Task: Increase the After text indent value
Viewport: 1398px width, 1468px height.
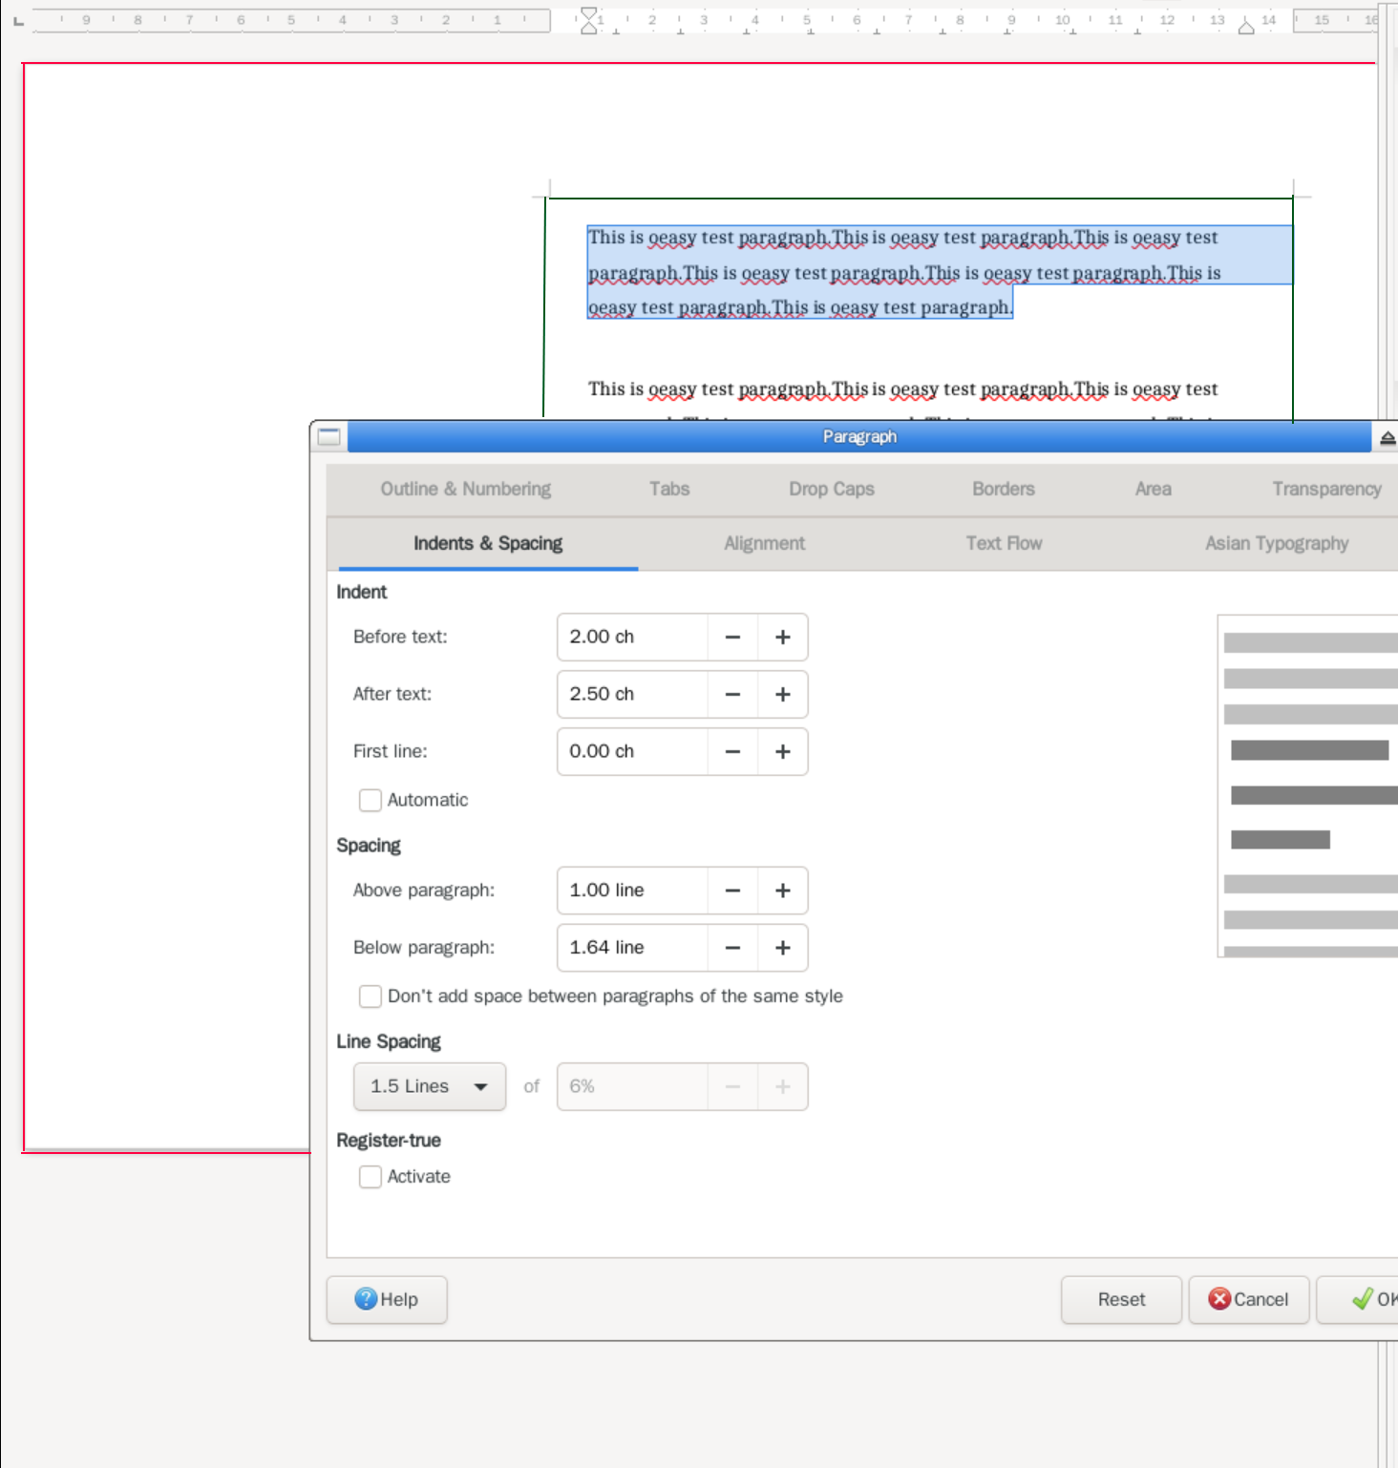Action: 783,694
